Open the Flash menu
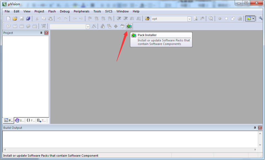This screenshot has height=160, width=265. coord(52,11)
